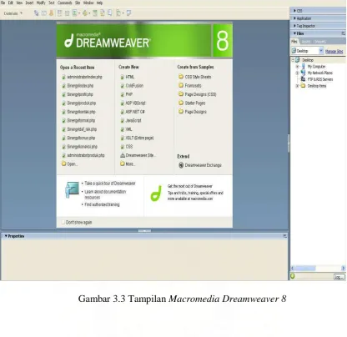The width and height of the screenshot is (347, 337).
Task: Expand the My Network Places node
Action: tap(297, 73)
